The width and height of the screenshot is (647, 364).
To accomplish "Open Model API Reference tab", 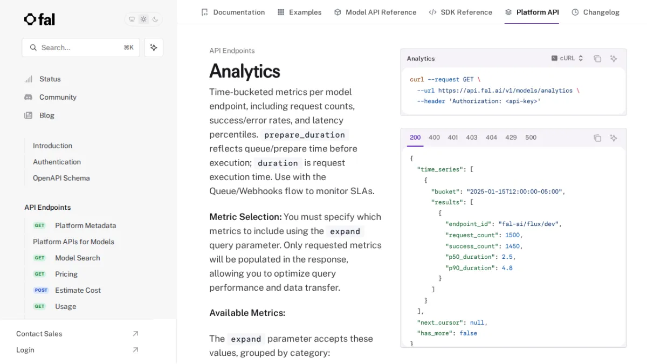I will (375, 12).
